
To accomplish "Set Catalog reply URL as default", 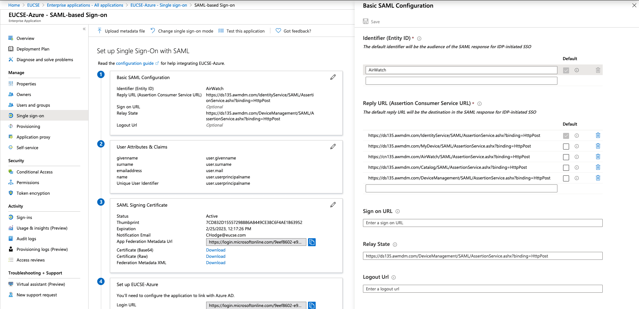I will (566, 168).
